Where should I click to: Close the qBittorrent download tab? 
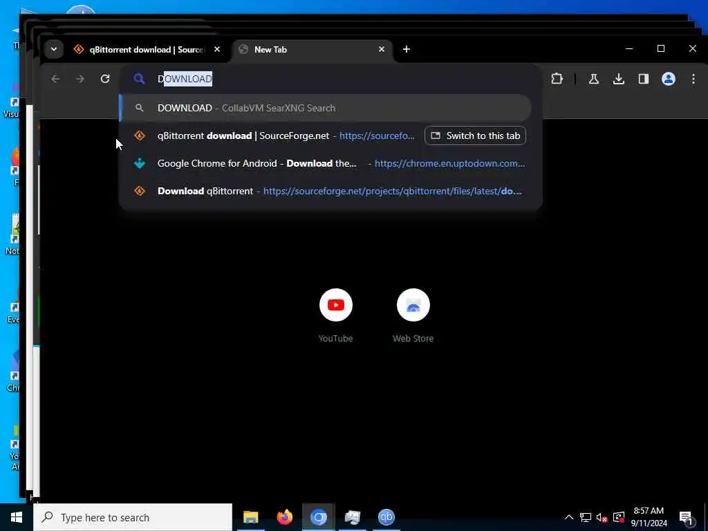217,49
